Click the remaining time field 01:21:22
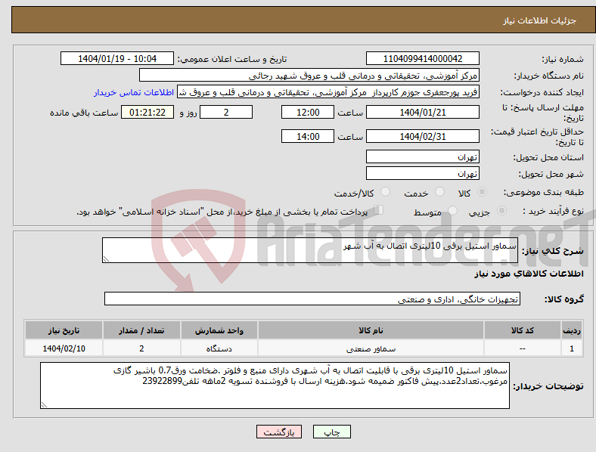Image resolution: width=596 pixels, height=452 pixels. coord(147,112)
